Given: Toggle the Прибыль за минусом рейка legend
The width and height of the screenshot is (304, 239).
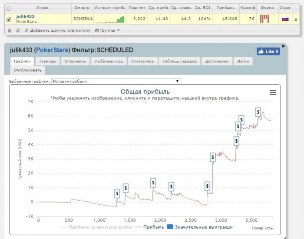Looking at the screenshot, I should pos(96,227).
